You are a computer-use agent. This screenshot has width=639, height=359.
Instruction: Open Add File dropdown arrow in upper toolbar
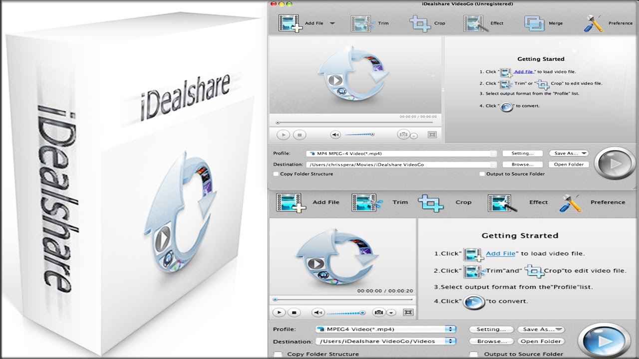pos(332,23)
